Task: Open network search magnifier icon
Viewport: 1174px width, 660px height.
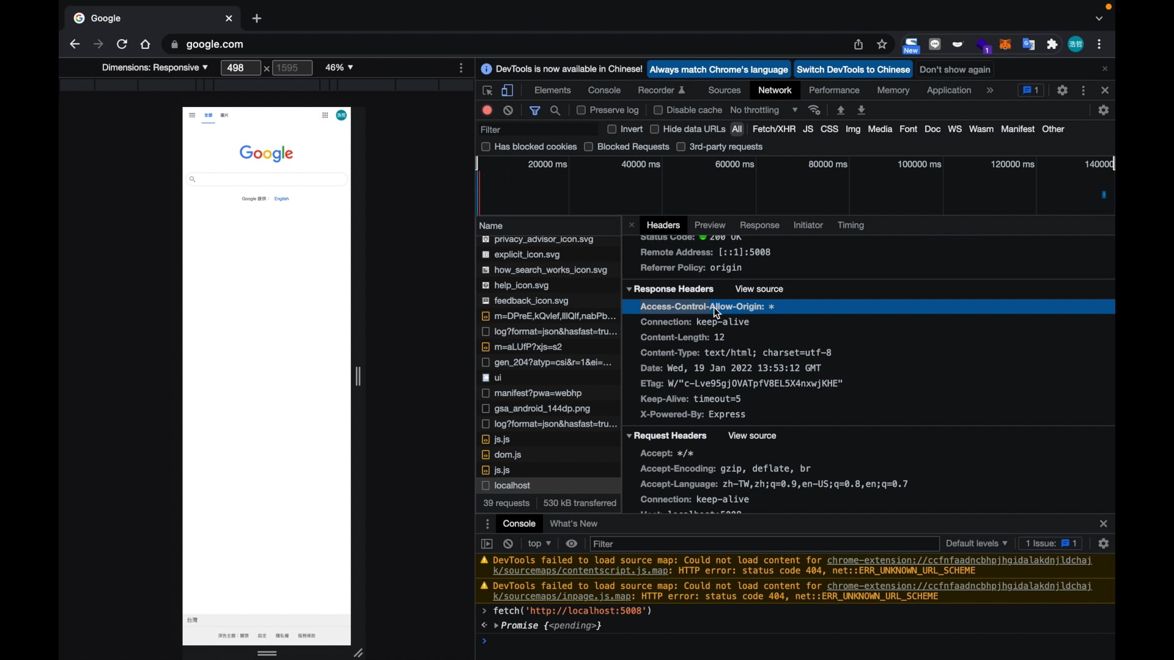Action: [x=555, y=111]
